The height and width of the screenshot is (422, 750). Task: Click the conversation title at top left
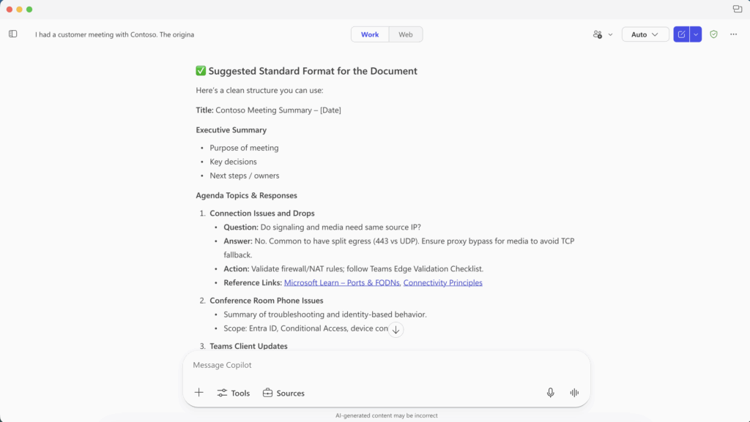tap(114, 34)
